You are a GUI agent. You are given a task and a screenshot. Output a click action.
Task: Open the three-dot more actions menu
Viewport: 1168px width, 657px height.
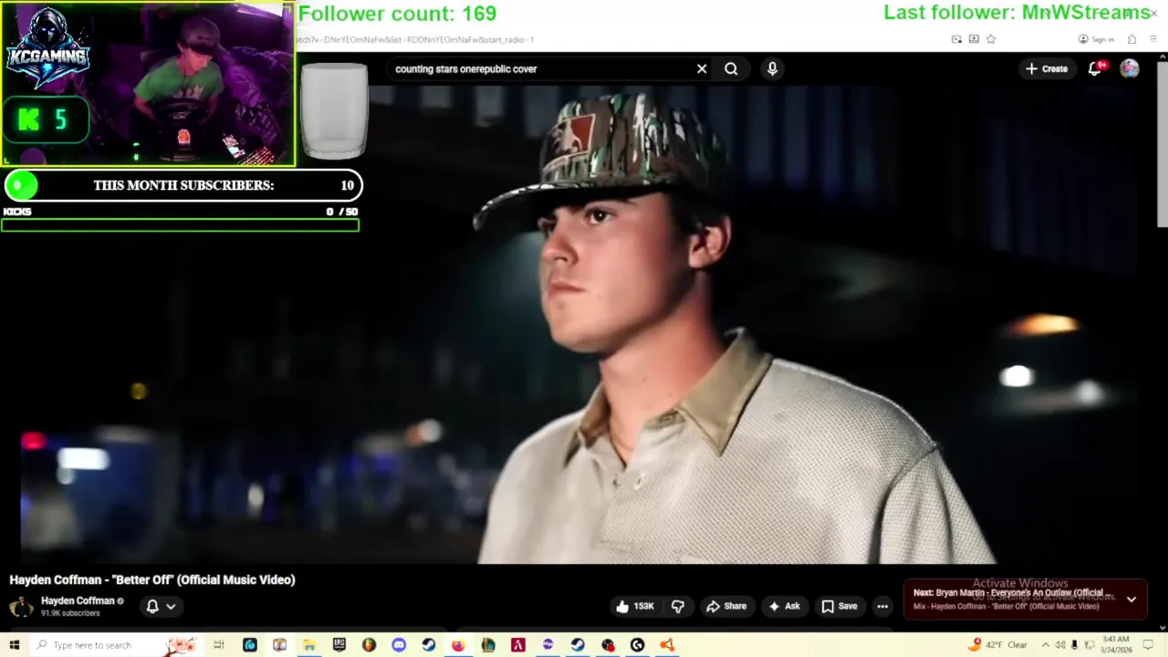[882, 606]
